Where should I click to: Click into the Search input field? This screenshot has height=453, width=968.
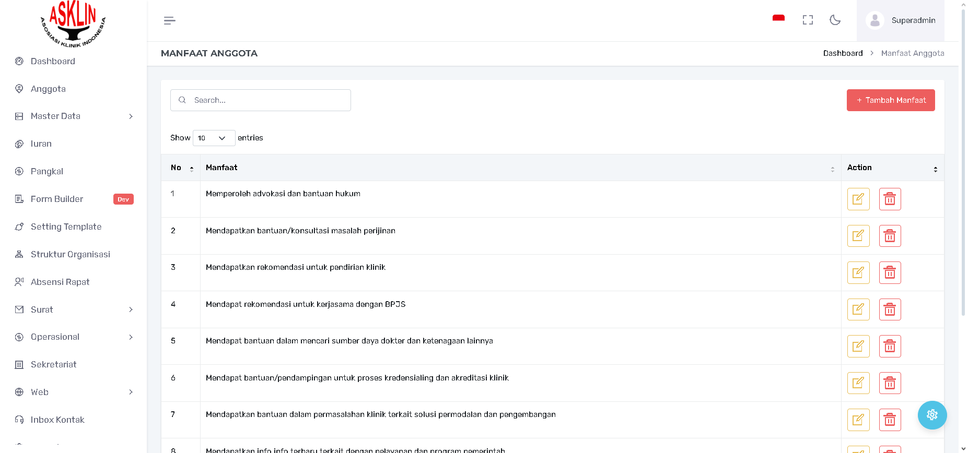(266, 100)
